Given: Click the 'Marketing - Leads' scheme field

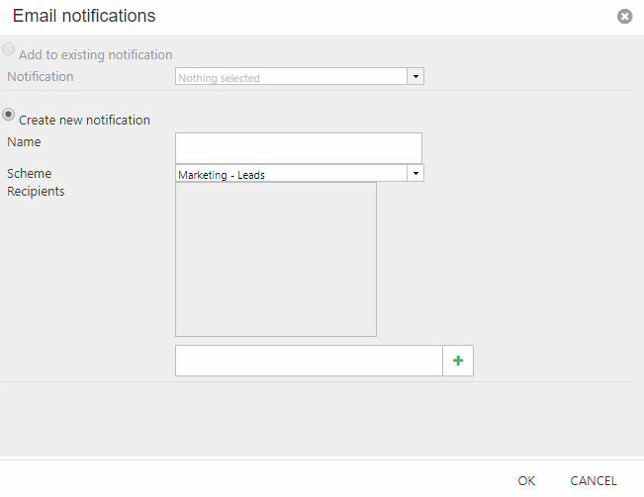Looking at the screenshot, I should click(291, 175).
